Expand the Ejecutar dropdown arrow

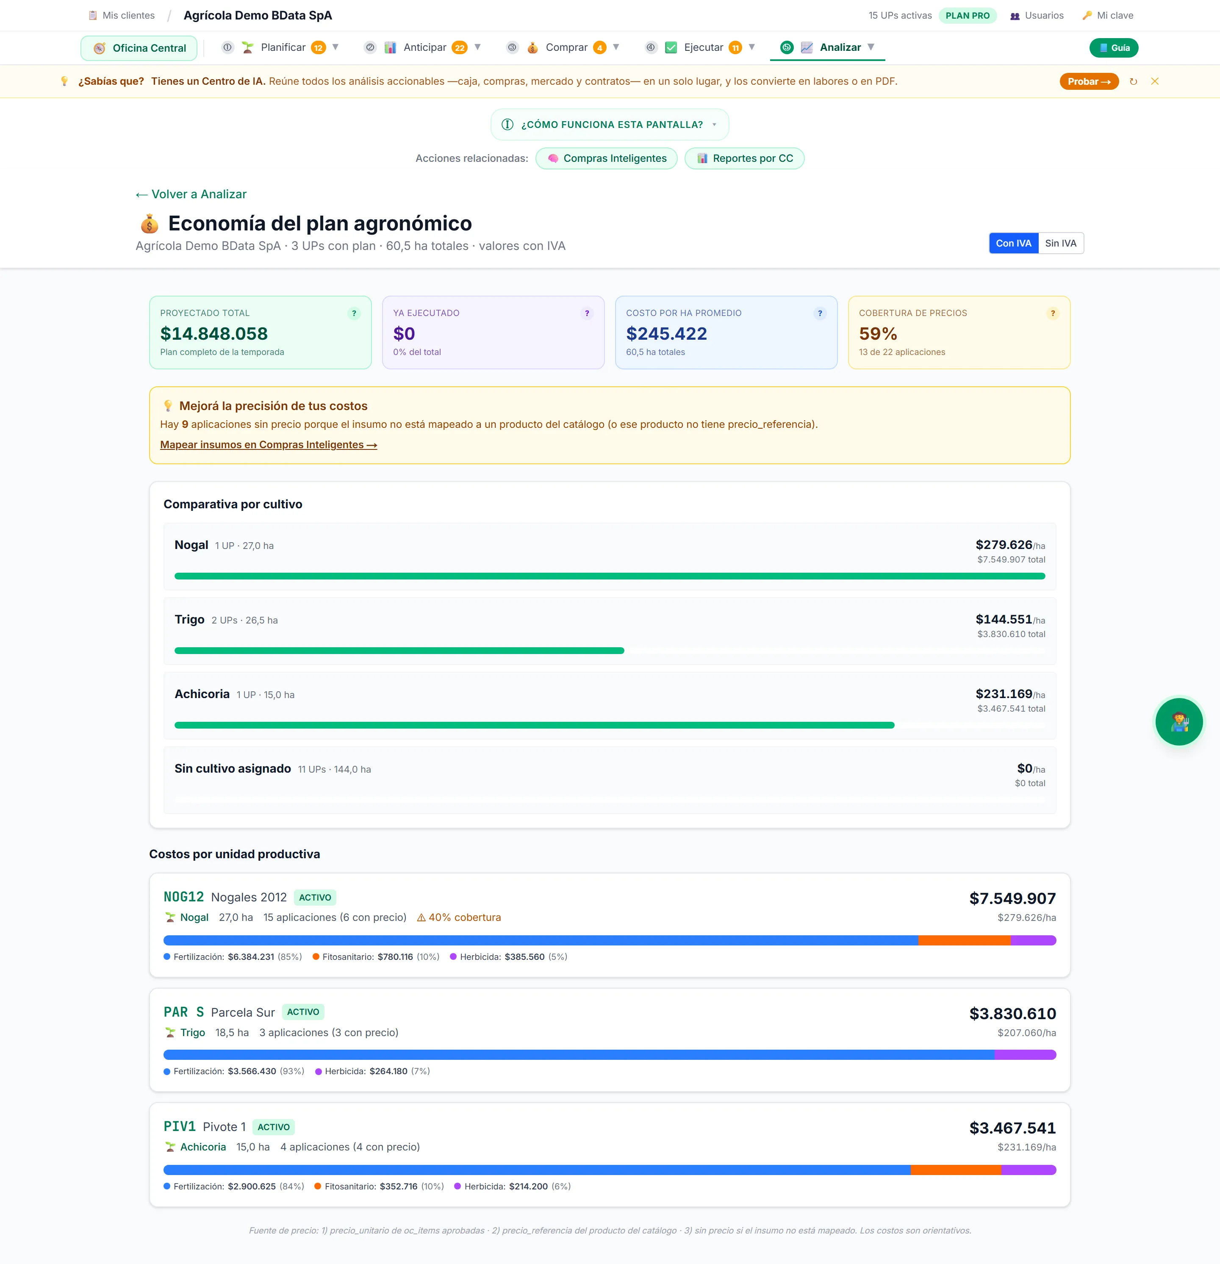(752, 48)
